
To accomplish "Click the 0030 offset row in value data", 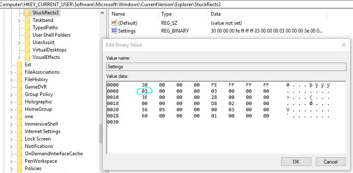I will [113, 122].
